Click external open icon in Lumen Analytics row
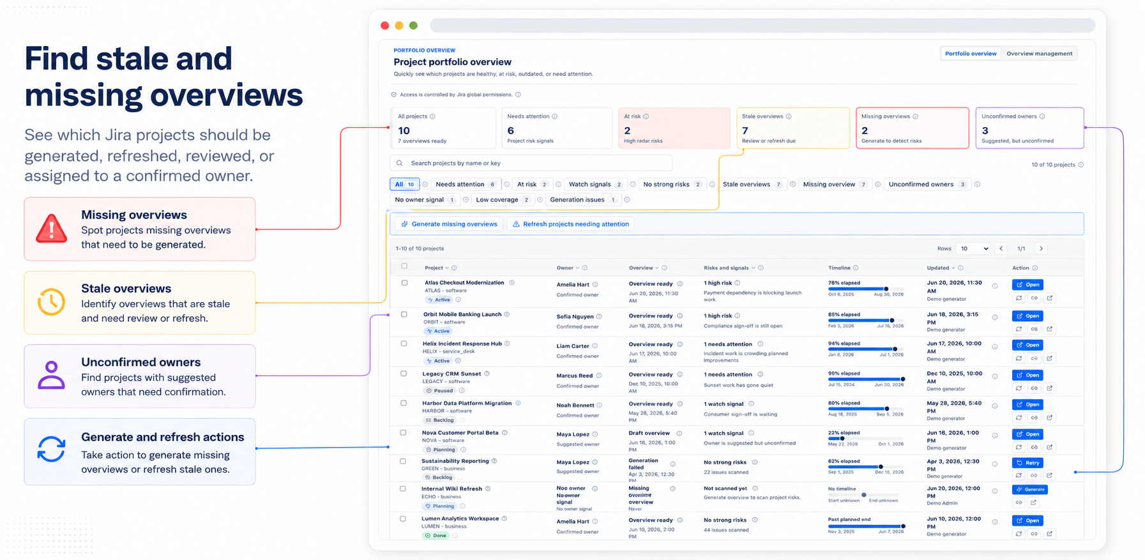The width and height of the screenshot is (1145, 560). tap(1050, 534)
